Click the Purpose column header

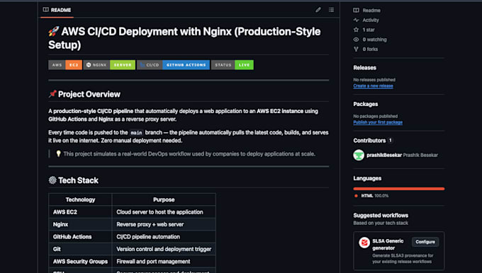click(164, 199)
